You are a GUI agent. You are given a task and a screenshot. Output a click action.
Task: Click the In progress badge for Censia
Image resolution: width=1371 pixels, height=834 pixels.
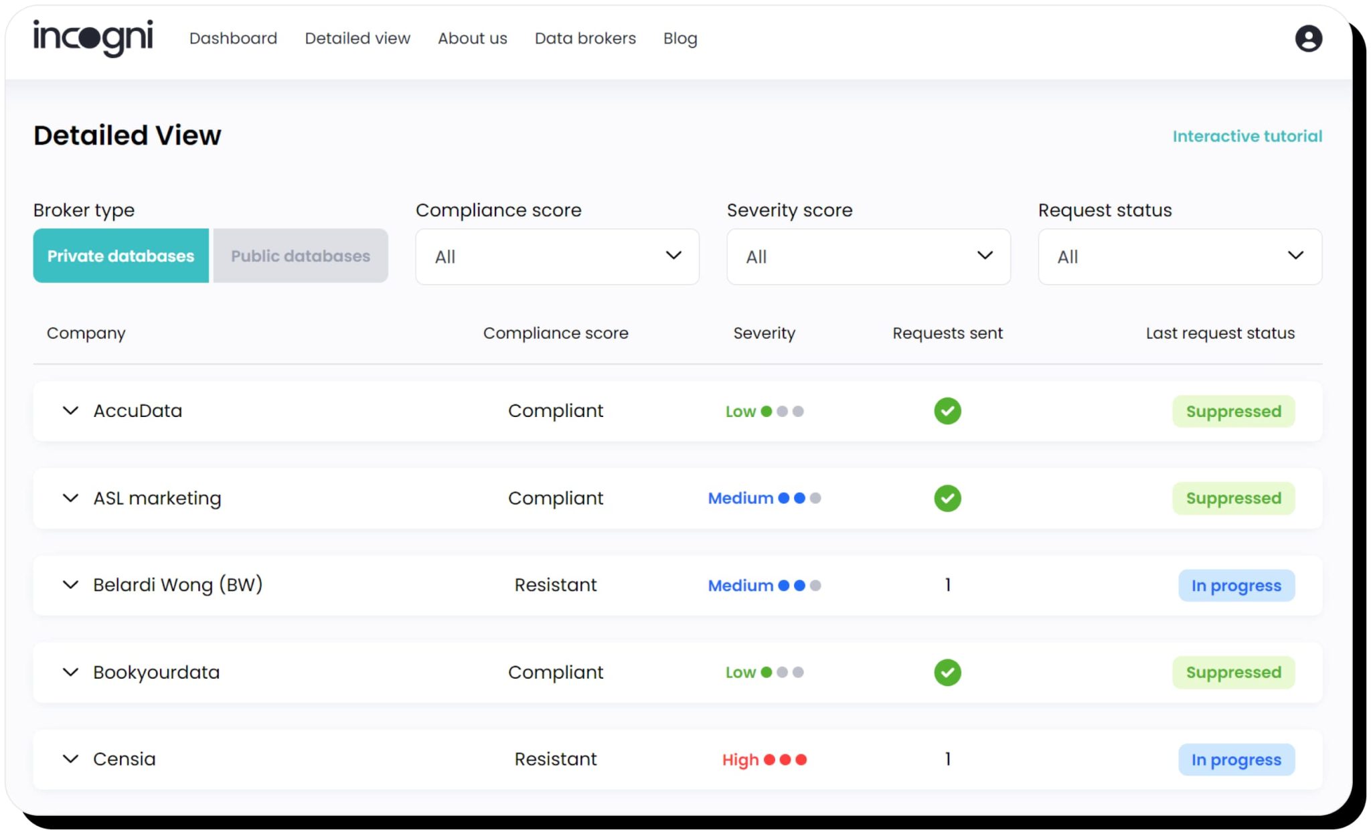coord(1236,759)
